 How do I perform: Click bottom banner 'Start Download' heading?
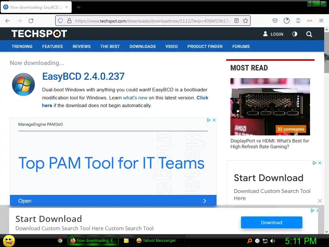click(49, 219)
